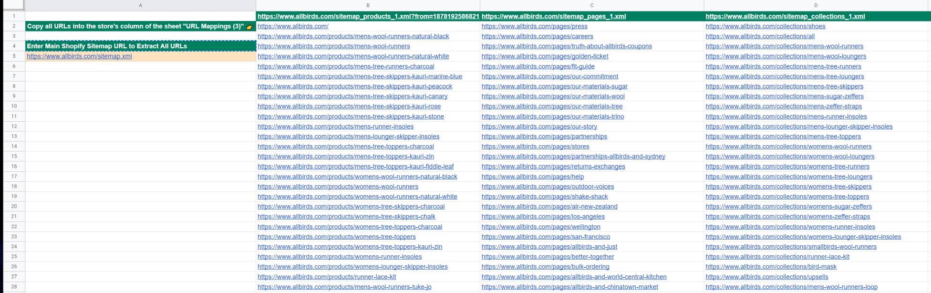The width and height of the screenshot is (931, 293).
Task: Open the sitemap_pages_1.xml header link
Action: 554,16
